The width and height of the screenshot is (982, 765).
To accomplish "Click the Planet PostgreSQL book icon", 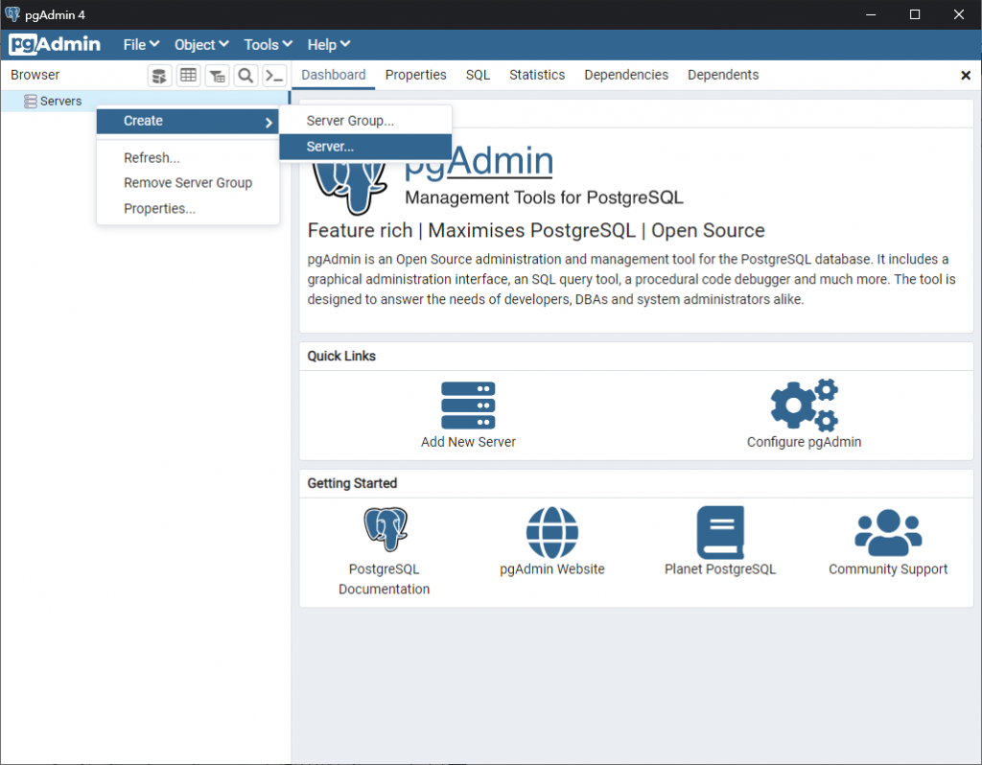I will point(720,532).
